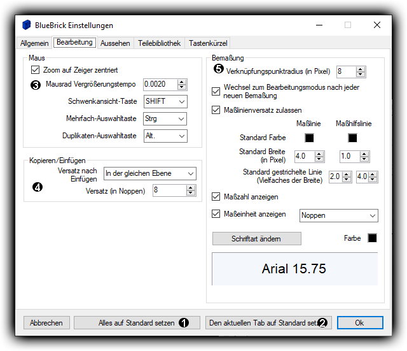Open the Mehrfach-Auswahltaste dropdown

(x=165, y=119)
